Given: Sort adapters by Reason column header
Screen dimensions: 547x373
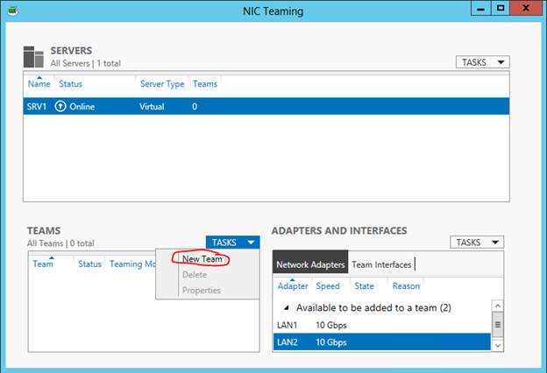Looking at the screenshot, I should coord(406,285).
